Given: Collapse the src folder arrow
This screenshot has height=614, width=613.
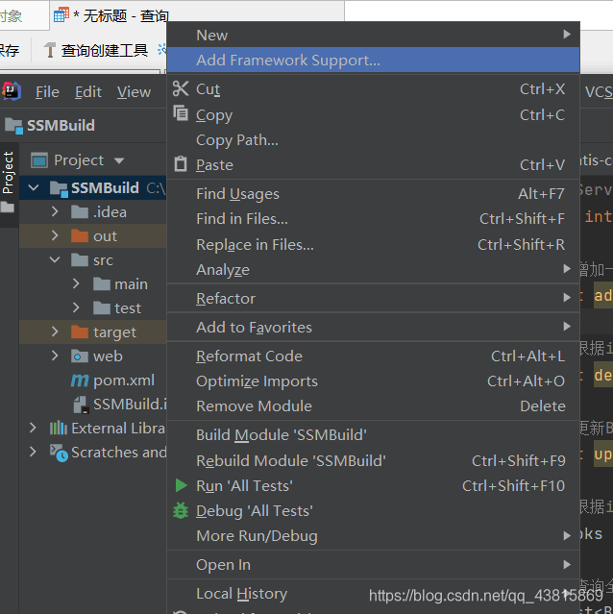Looking at the screenshot, I should click(x=55, y=259).
